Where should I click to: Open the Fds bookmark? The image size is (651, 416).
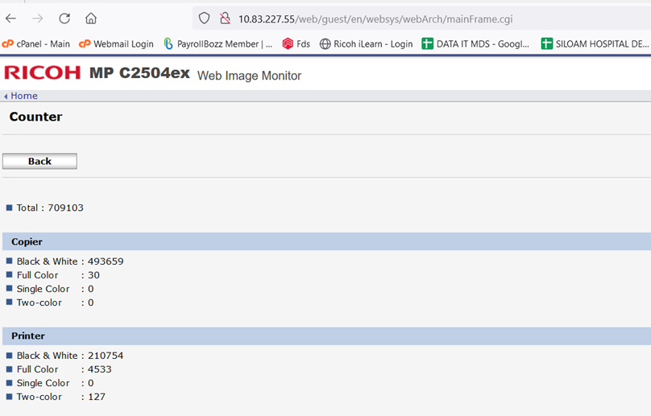tap(296, 43)
